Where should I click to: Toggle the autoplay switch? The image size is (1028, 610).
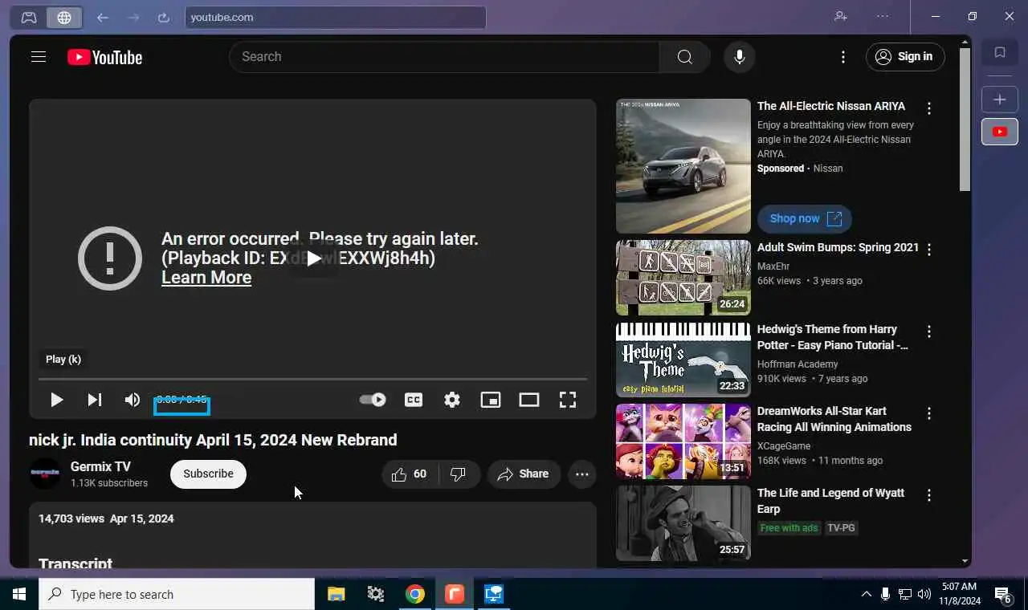pos(373,400)
